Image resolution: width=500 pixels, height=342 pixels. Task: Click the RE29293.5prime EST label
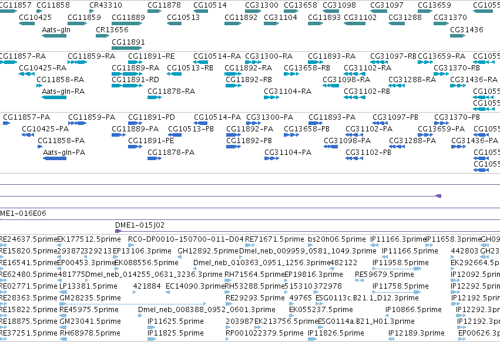point(255,298)
